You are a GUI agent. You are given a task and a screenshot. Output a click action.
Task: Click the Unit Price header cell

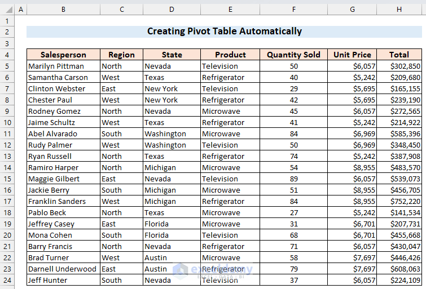coord(352,55)
